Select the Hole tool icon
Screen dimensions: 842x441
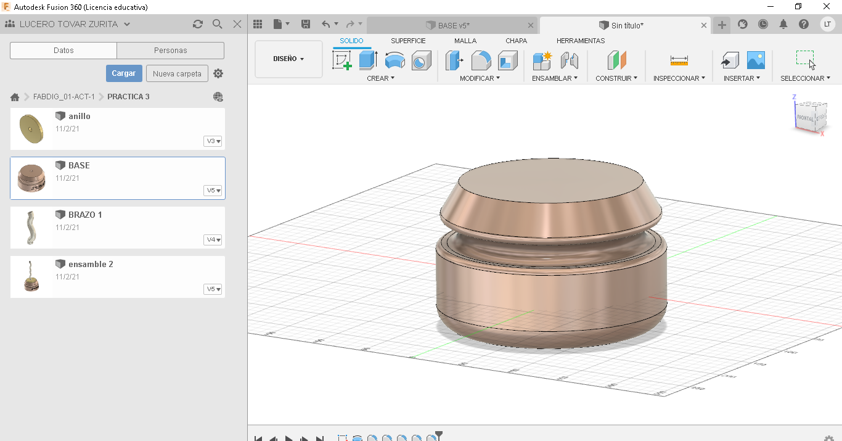coord(421,60)
